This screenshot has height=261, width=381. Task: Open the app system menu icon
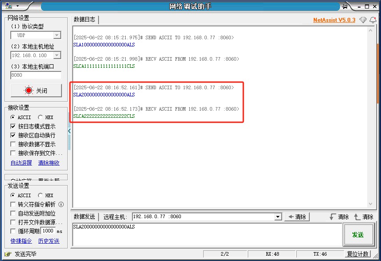[9, 6]
